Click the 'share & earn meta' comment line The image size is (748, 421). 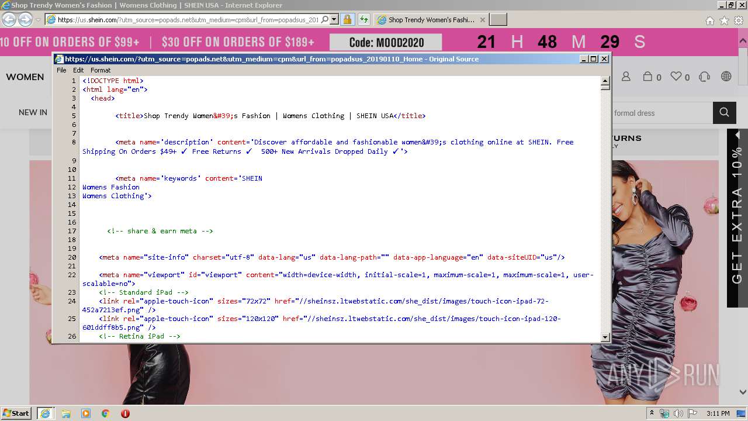coord(160,231)
